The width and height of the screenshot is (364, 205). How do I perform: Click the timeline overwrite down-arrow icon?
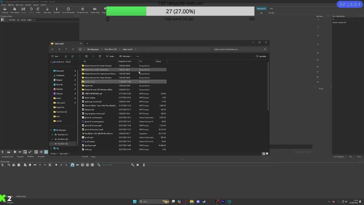click(x=45, y=165)
